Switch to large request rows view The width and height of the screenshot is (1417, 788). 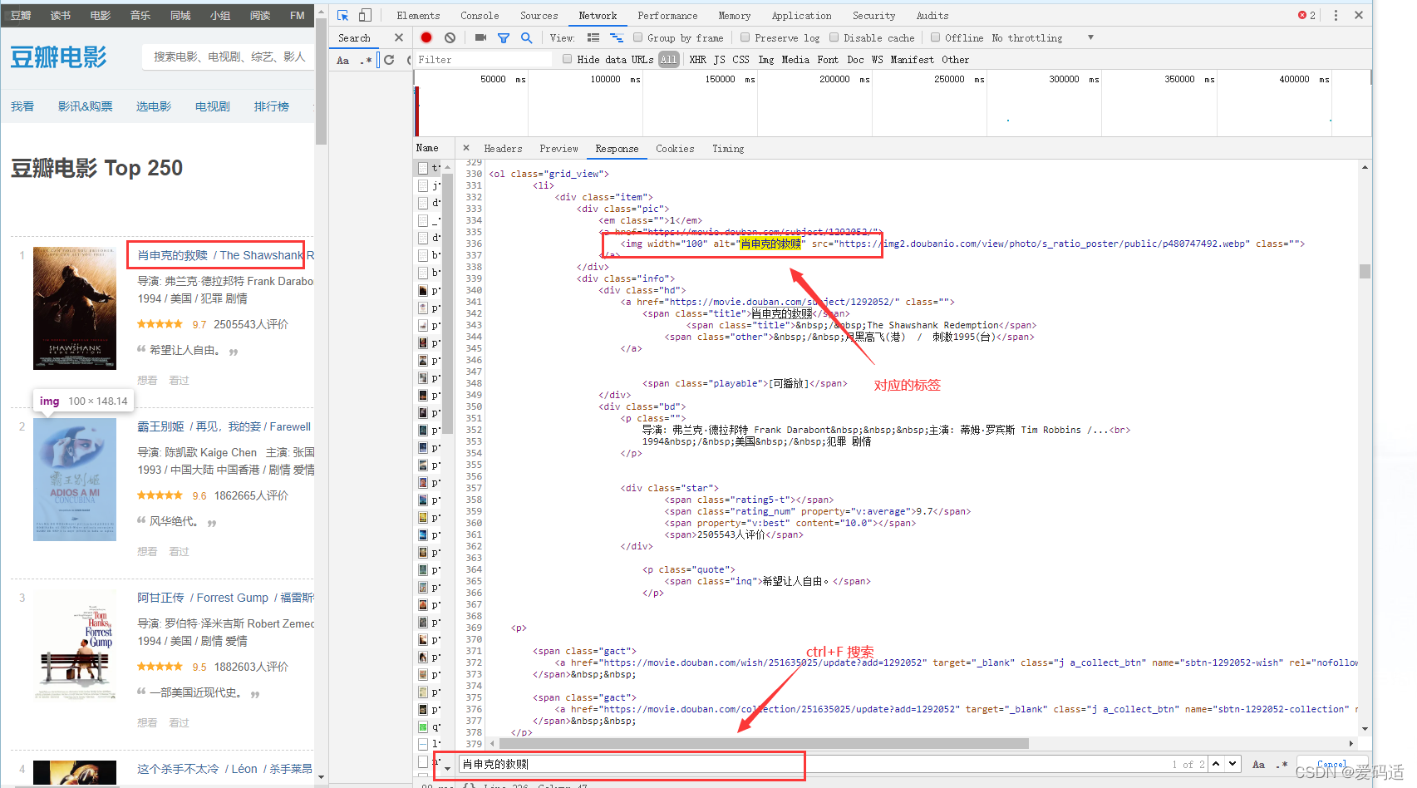pos(593,37)
